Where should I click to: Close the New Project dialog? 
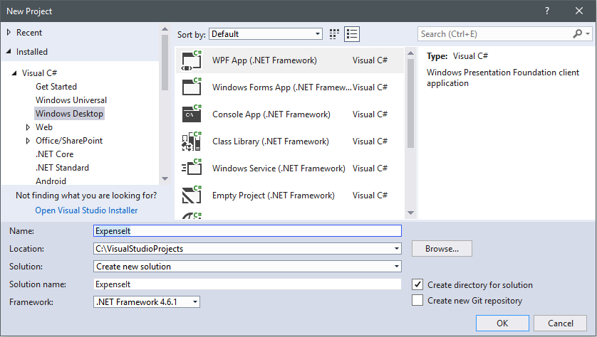pos(579,11)
